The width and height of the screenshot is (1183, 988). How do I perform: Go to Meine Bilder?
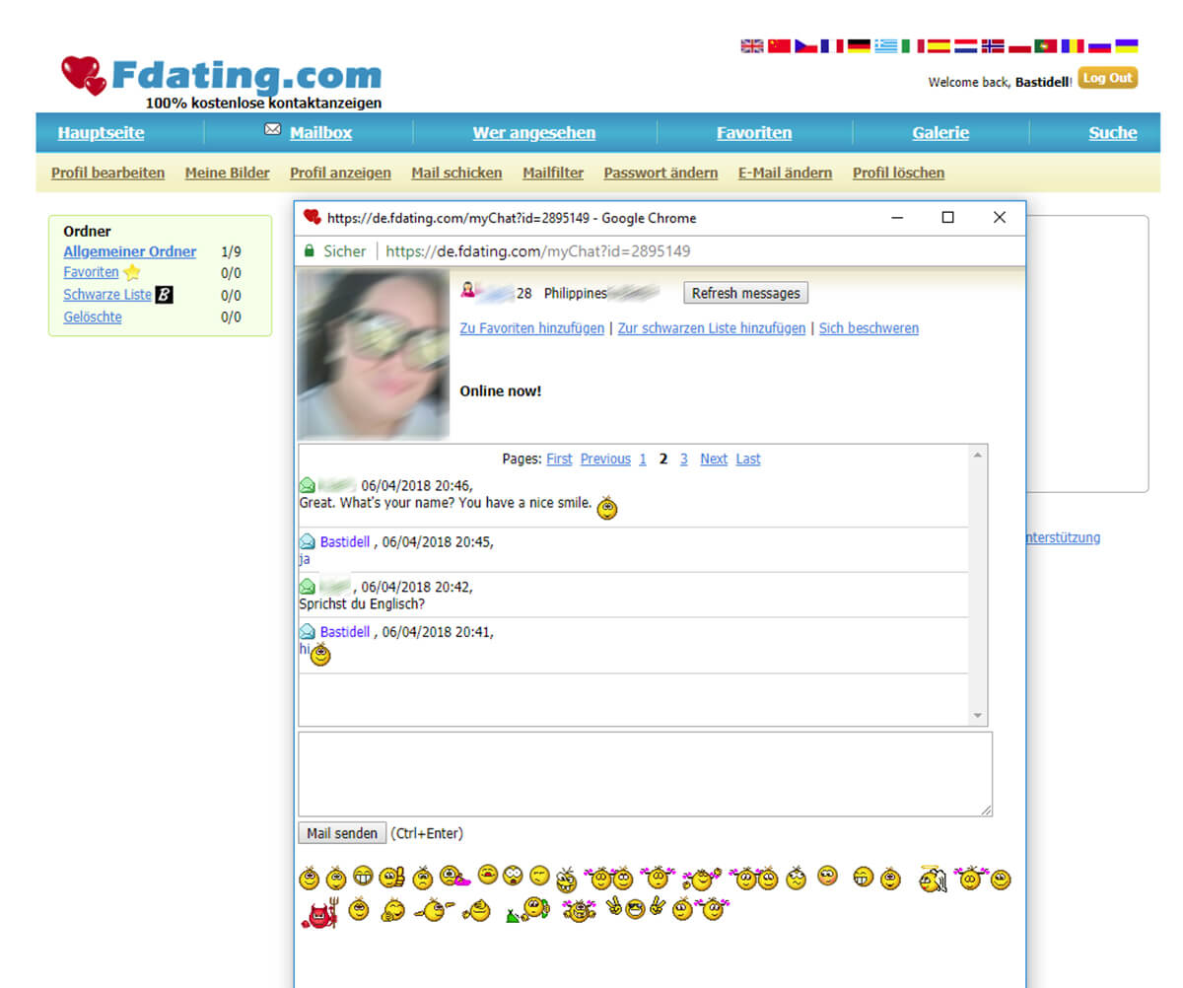228,173
